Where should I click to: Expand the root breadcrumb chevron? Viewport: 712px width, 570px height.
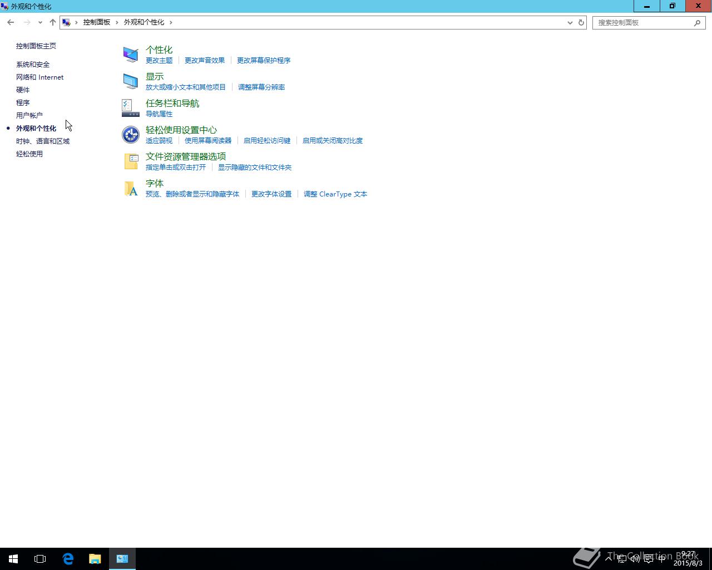pos(76,22)
